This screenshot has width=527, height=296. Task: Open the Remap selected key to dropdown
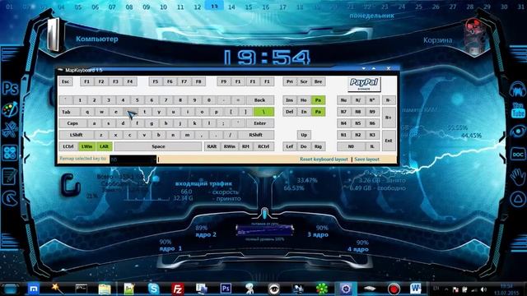tap(133, 159)
